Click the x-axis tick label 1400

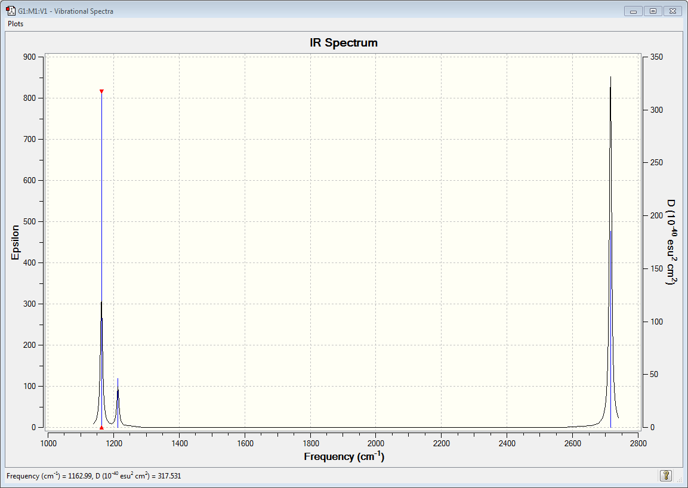tap(180, 443)
